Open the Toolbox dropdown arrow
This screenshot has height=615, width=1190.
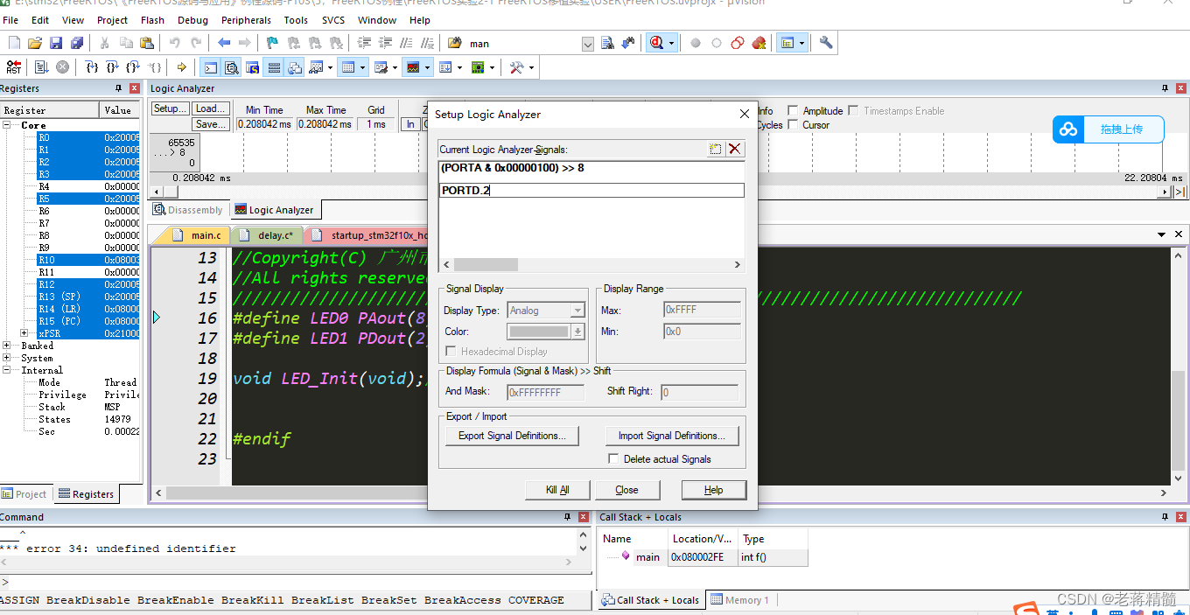pyautogui.click(x=531, y=67)
